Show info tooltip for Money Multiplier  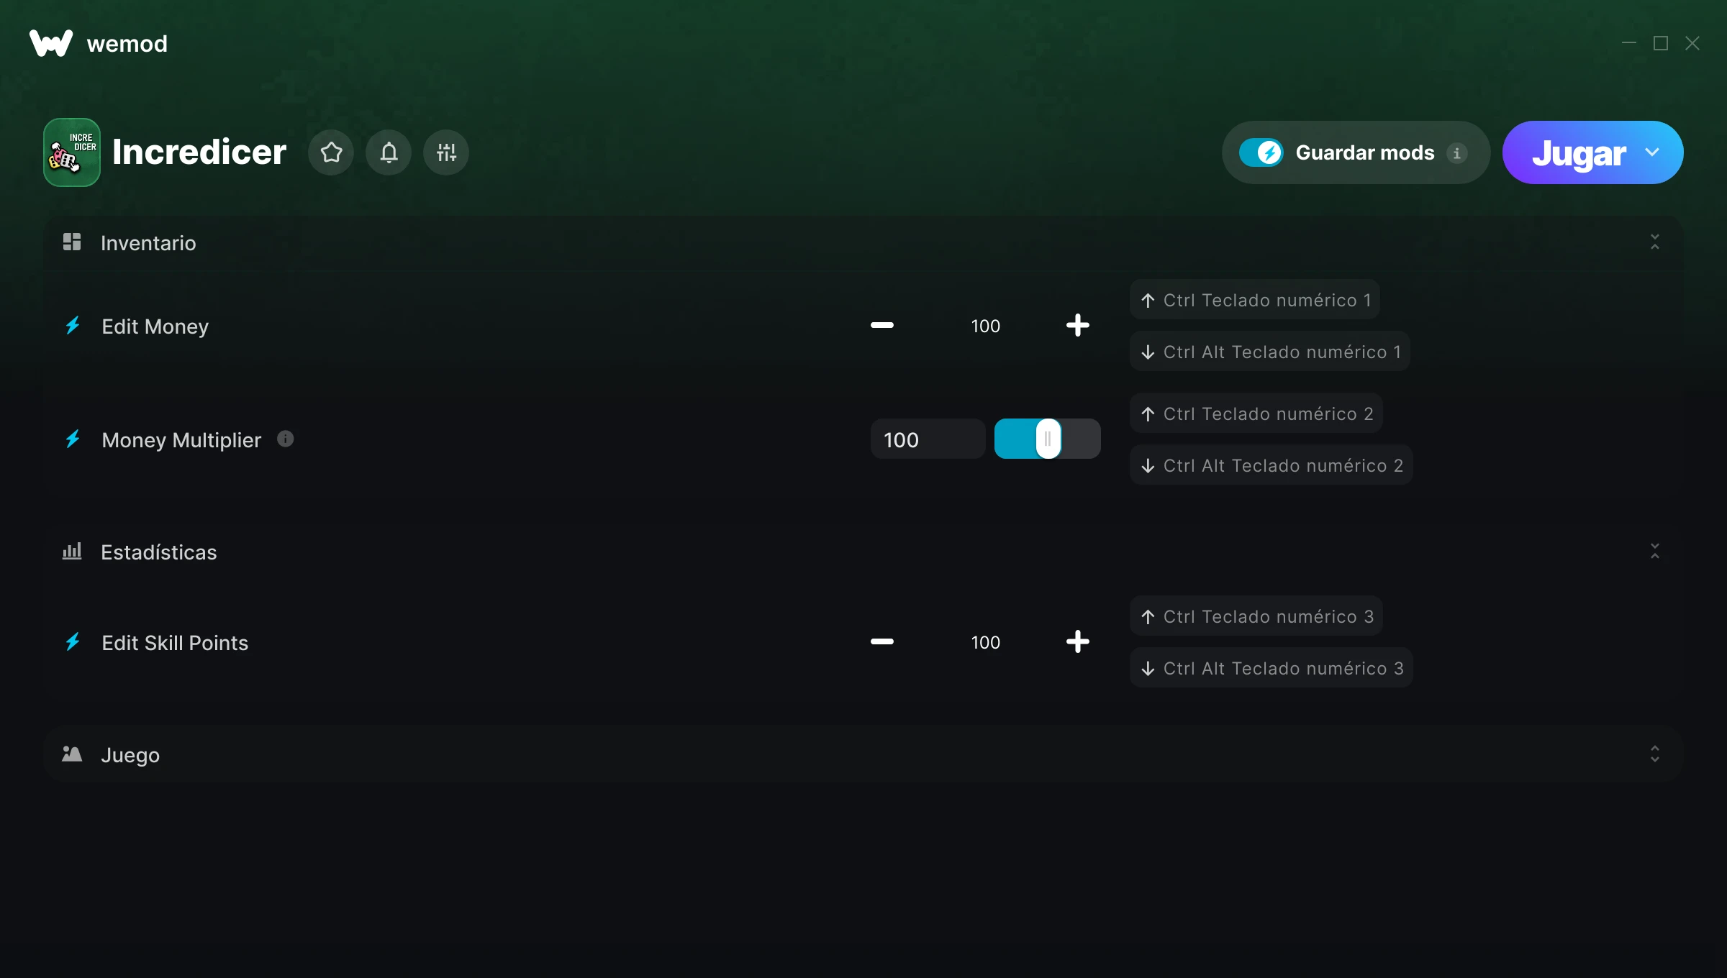pos(286,439)
